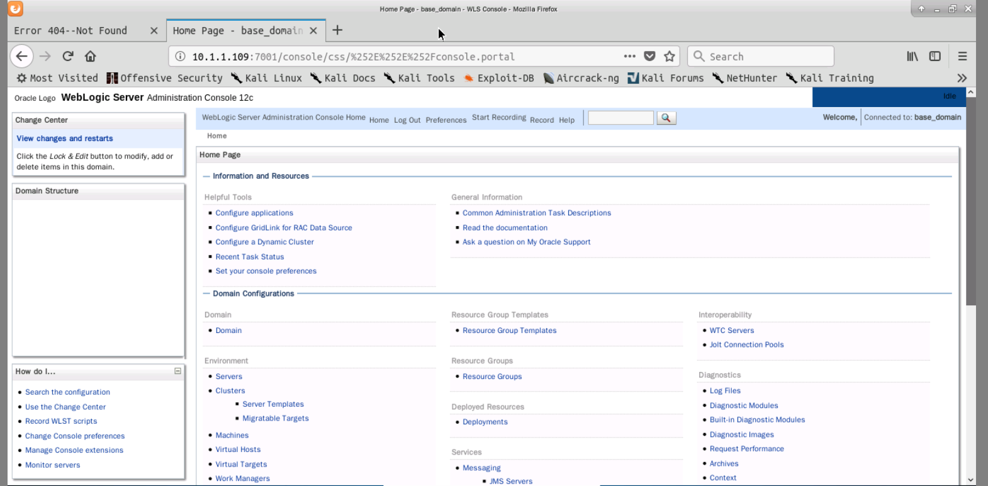Open Resource Group Templates link

[510, 331]
